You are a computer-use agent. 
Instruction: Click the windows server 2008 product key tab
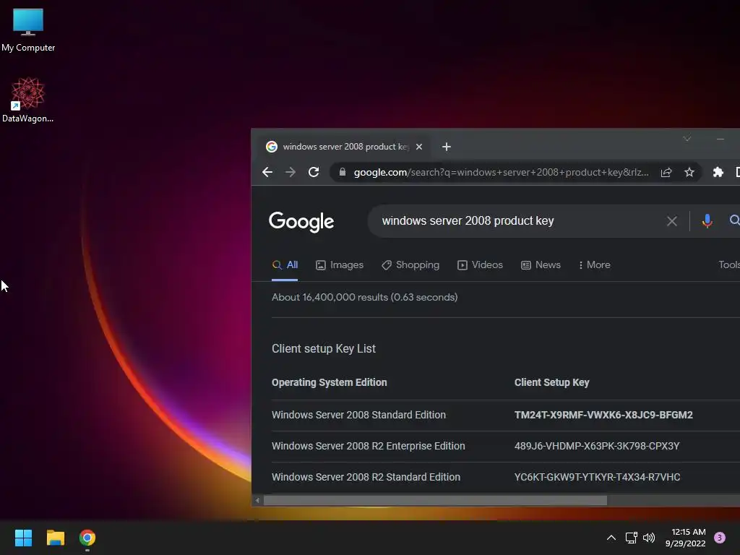[342, 147]
